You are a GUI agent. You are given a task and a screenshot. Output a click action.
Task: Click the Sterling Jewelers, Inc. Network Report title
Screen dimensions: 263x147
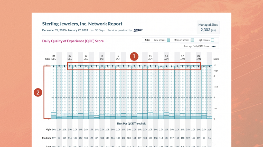(82, 24)
